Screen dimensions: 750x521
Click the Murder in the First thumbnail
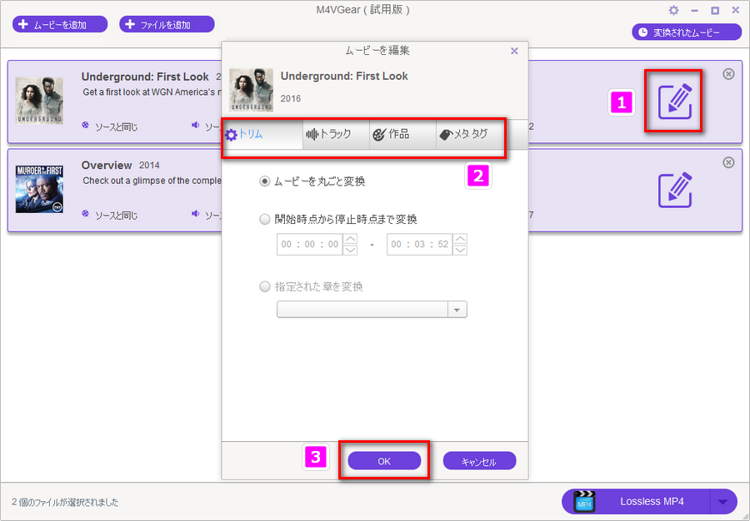pyautogui.click(x=39, y=189)
